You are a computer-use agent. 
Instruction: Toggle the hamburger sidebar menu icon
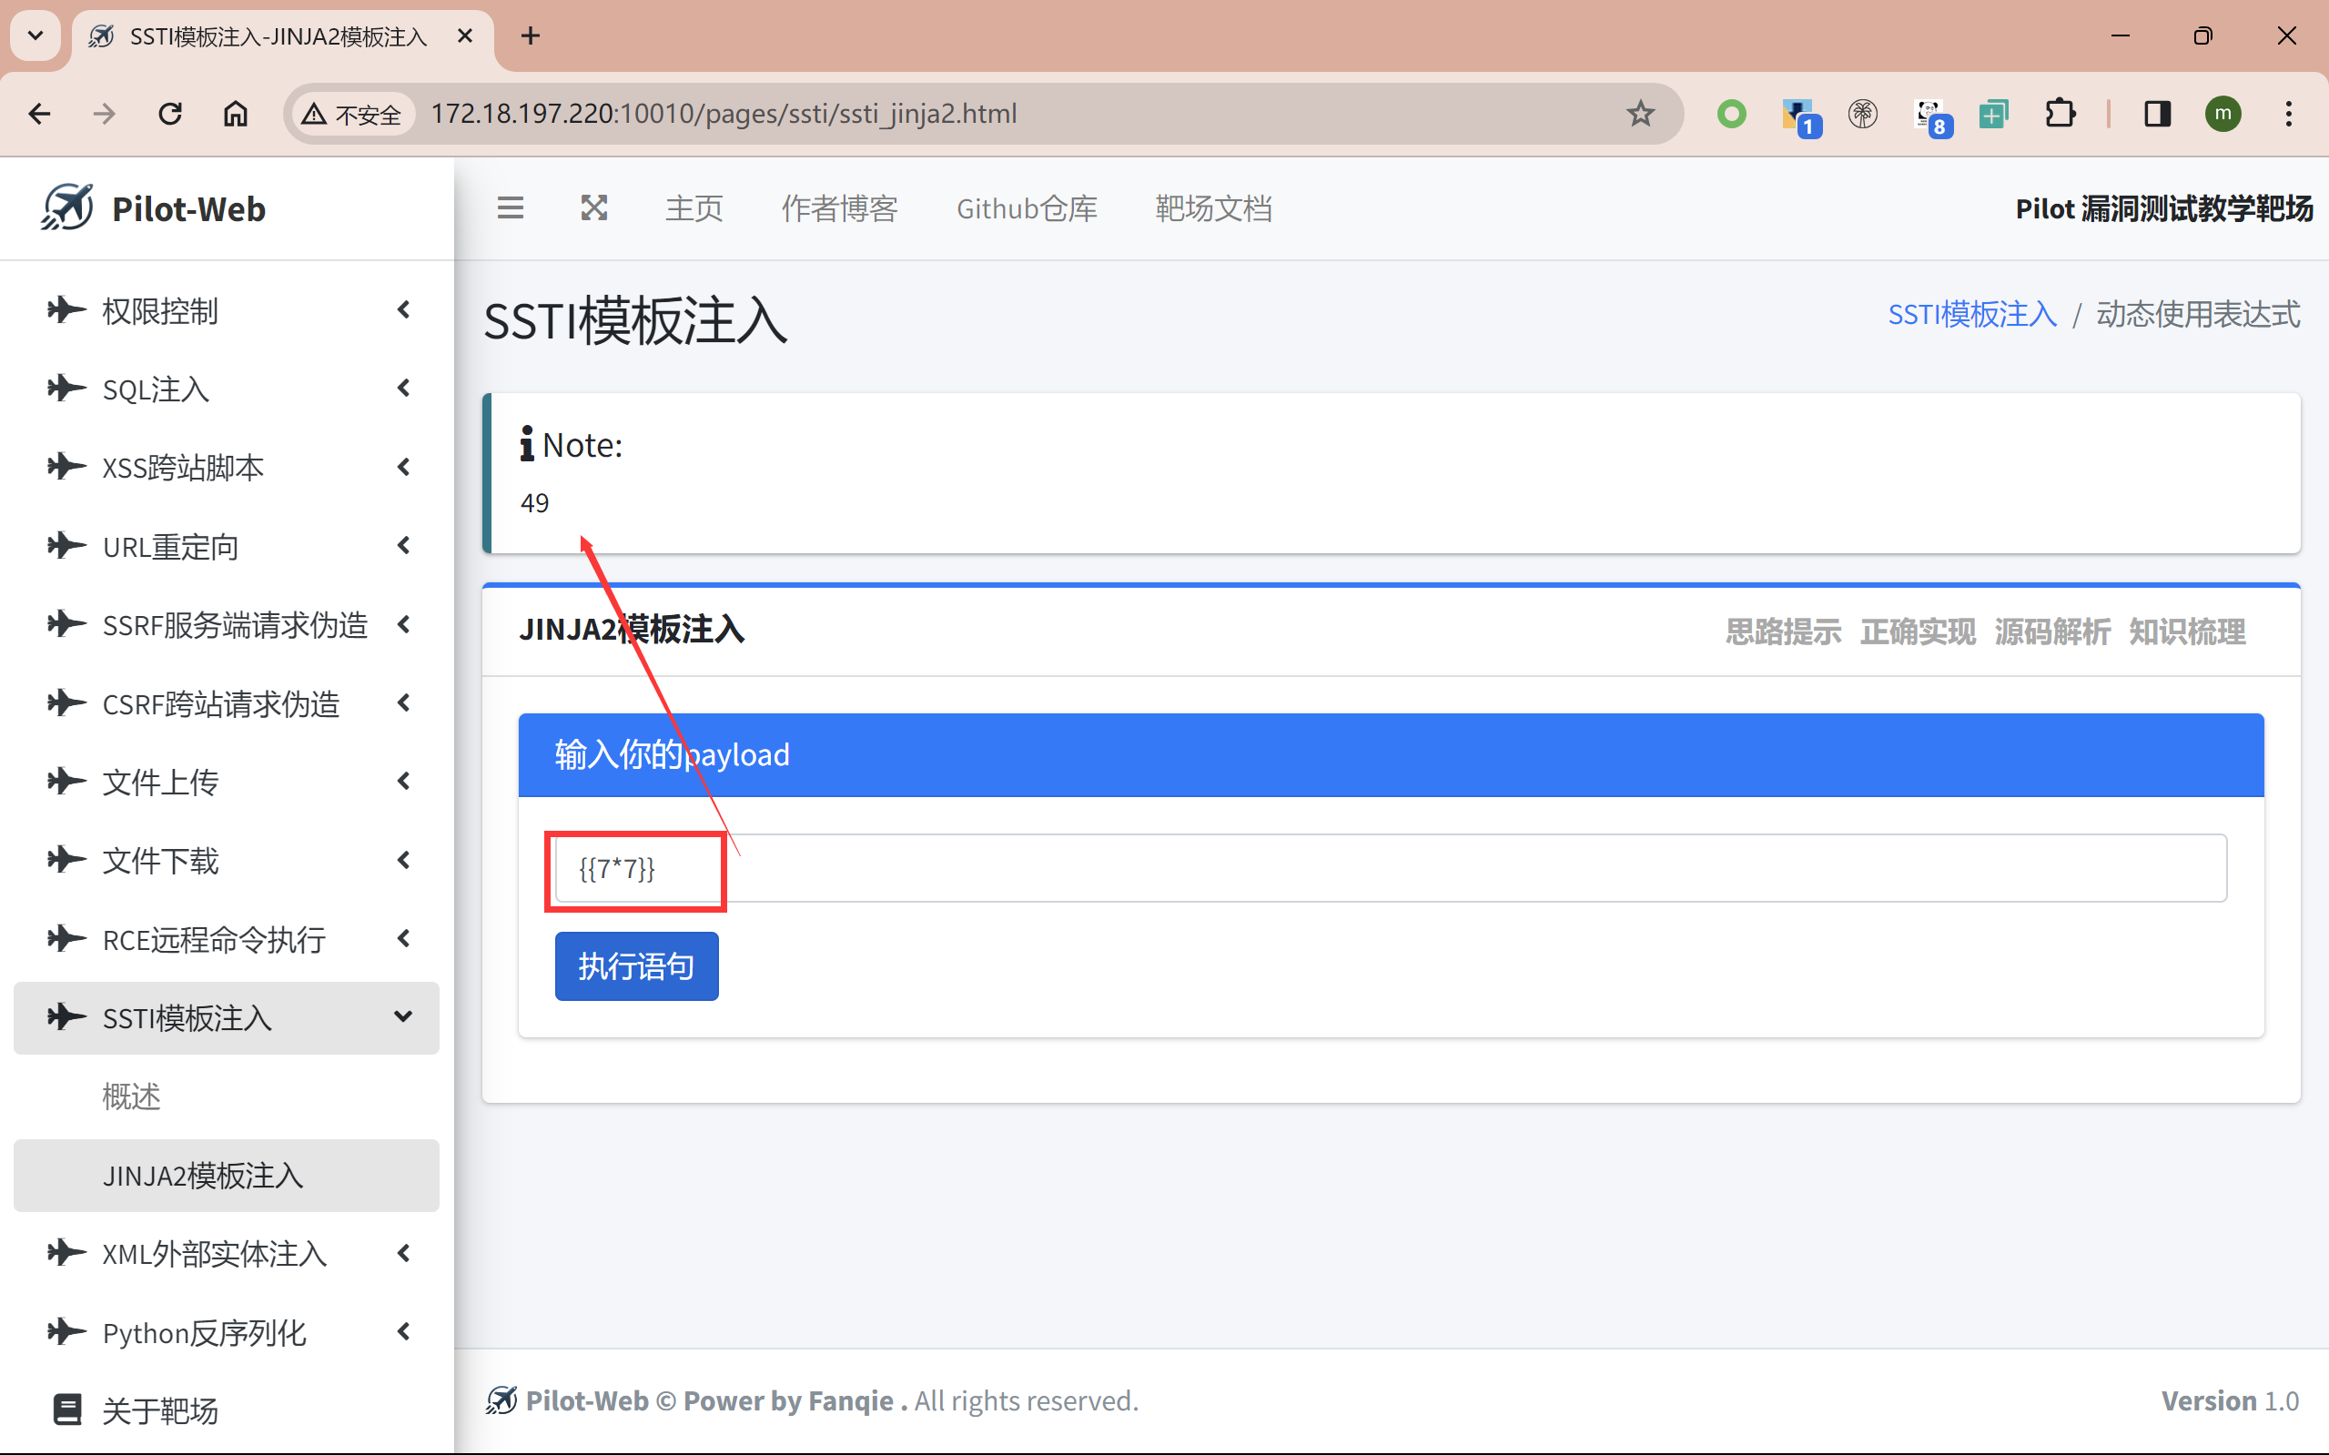tap(510, 207)
